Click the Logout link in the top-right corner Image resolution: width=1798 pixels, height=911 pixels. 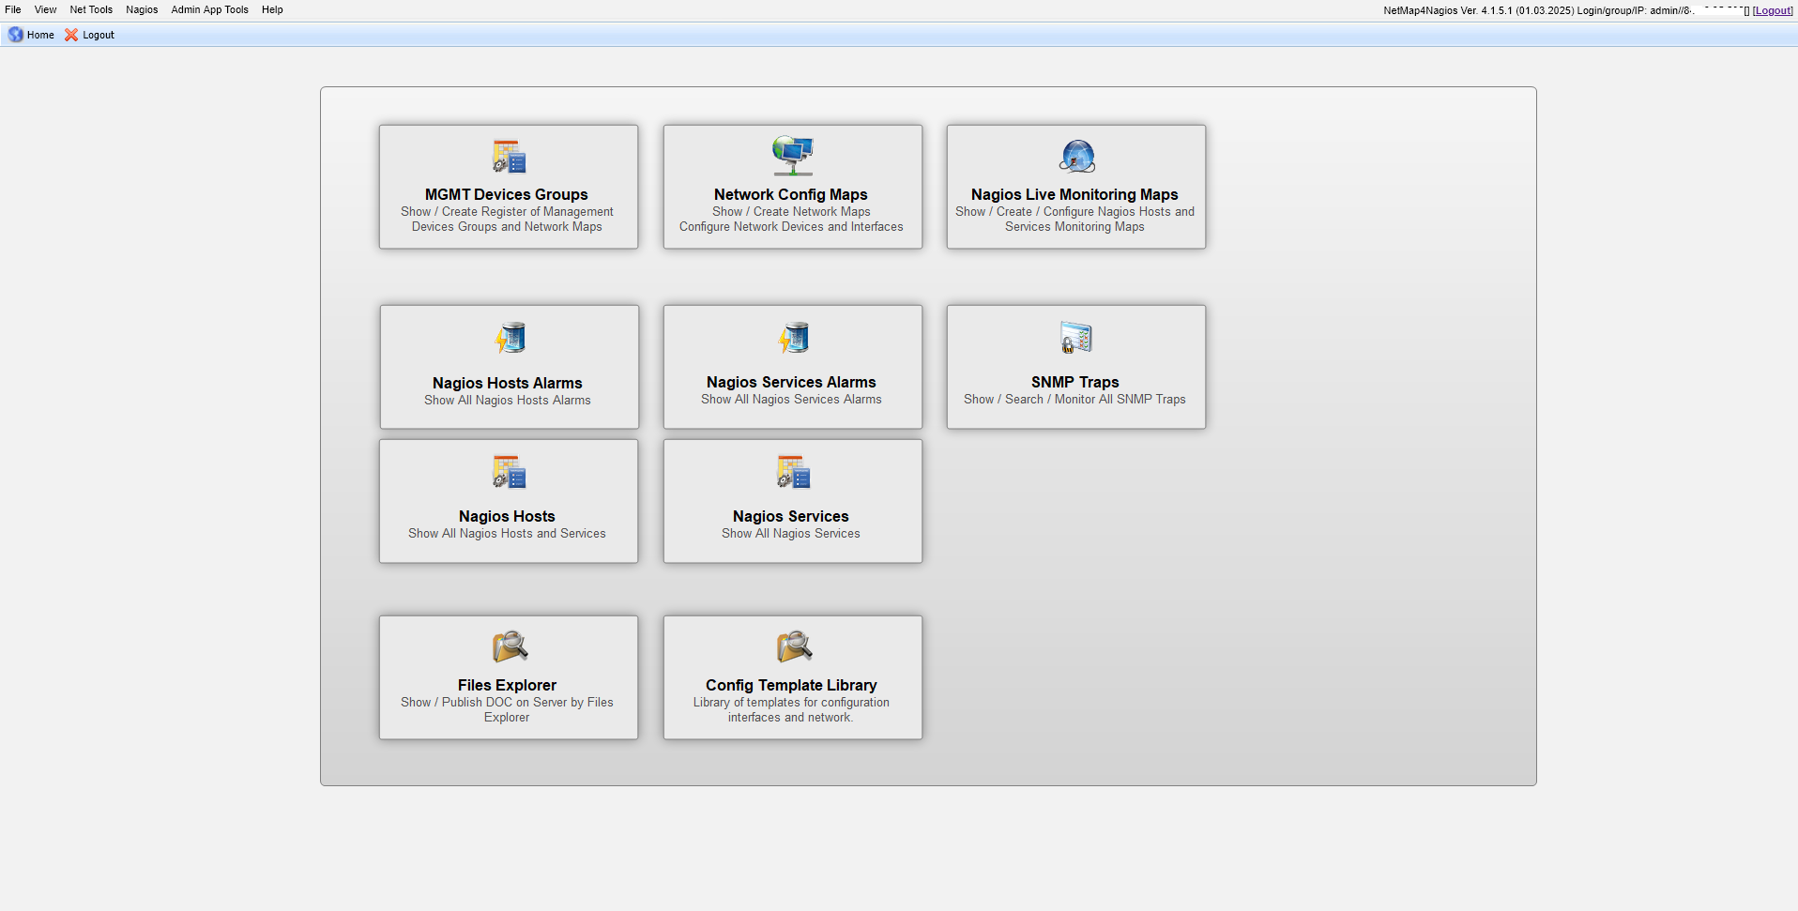[1773, 11]
